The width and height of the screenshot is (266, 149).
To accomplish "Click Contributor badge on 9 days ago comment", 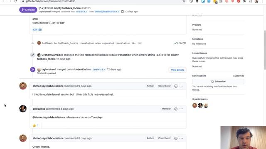I will click(165, 86).
